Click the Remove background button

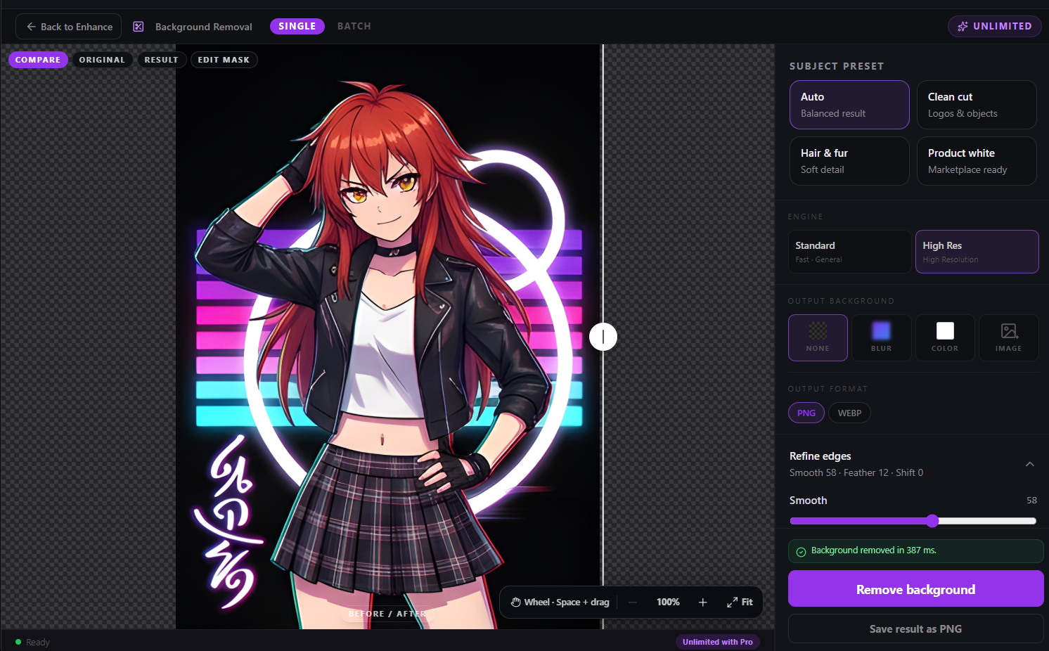pos(915,589)
